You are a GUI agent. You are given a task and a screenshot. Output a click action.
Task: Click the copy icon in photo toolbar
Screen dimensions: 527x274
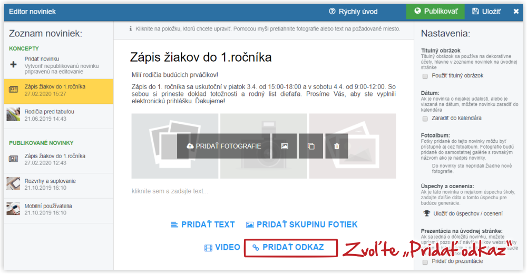tap(311, 146)
